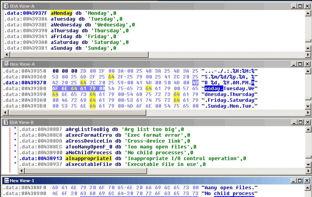The width and height of the screenshot is (312, 197).
Task: Click ASCII text '.Sunday.Mon.Tue.'
Action: tap(230, 106)
